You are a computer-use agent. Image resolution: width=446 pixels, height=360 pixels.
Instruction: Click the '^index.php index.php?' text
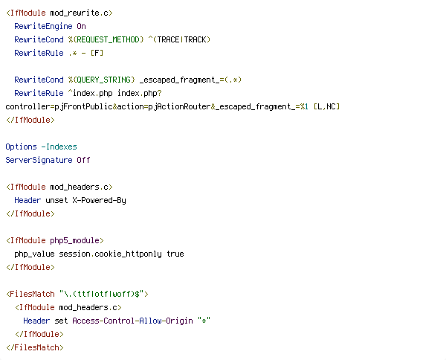click(115, 93)
